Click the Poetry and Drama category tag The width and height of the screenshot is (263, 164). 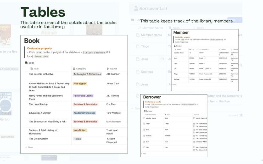point(83,96)
